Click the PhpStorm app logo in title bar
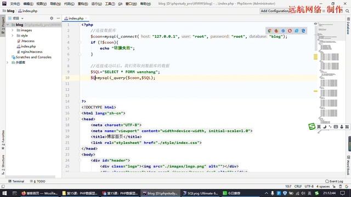351x197 pixels. click(x=4, y=3)
